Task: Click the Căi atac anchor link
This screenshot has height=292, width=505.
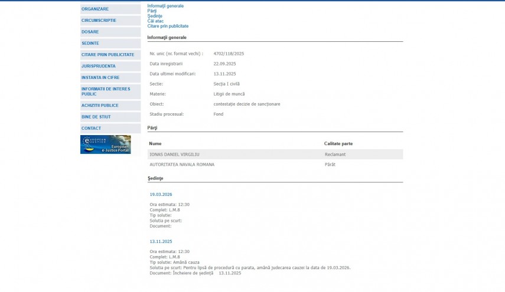Action: click(x=155, y=21)
